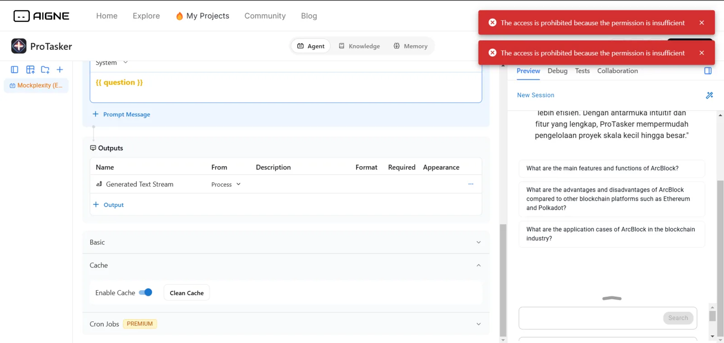Toggle the right panel layout icon
The image size is (724, 343).
(x=708, y=71)
